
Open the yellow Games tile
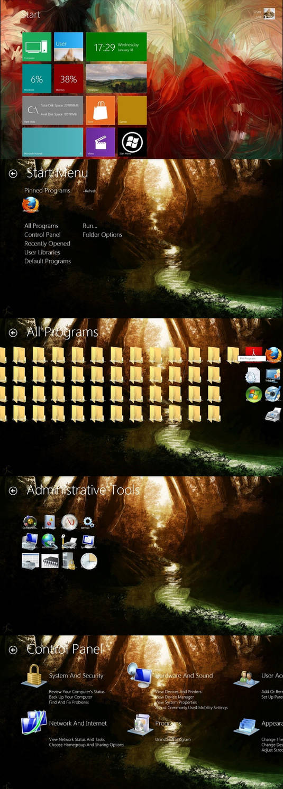132,110
